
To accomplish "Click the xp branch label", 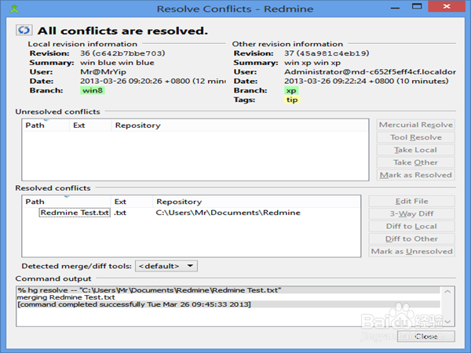I will [x=291, y=90].
